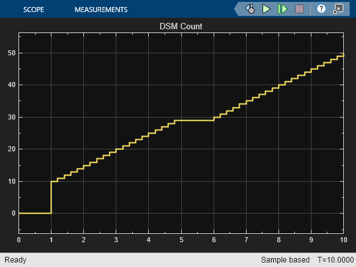Click the y-axis tick label 0

[x=13, y=213]
